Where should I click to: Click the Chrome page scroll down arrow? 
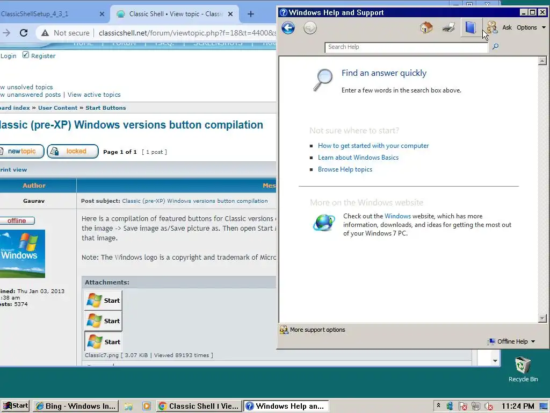click(x=495, y=361)
